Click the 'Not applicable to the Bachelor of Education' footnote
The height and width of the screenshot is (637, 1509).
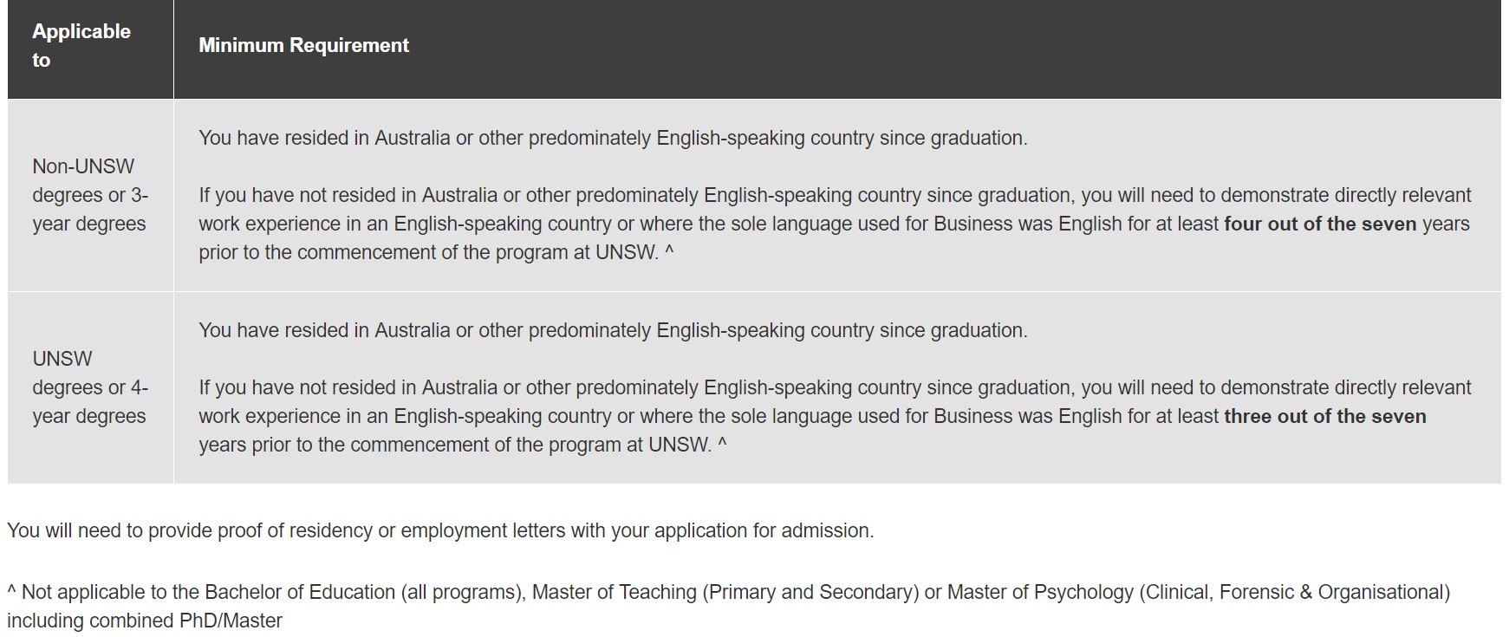click(728, 606)
